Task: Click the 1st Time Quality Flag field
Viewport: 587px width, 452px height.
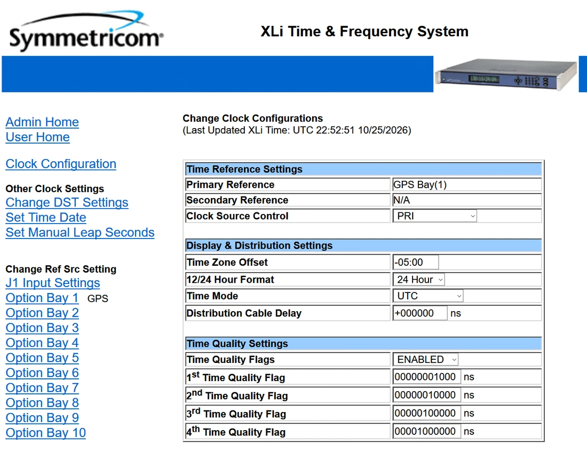Action: 427,377
